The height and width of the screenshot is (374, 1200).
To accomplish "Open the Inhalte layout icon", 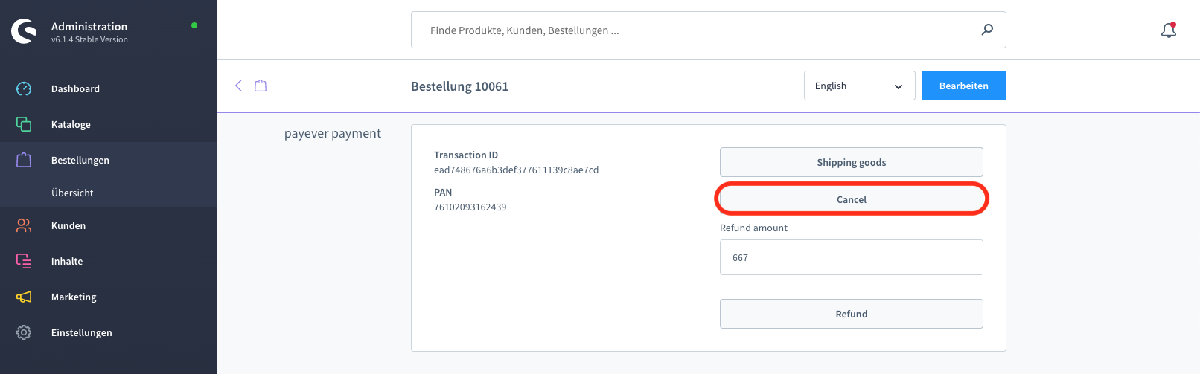I will pyautogui.click(x=24, y=261).
